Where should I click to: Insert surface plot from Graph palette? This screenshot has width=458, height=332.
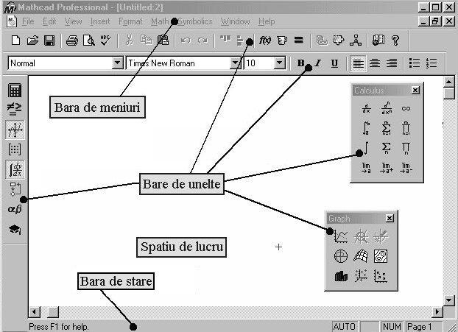(x=361, y=256)
